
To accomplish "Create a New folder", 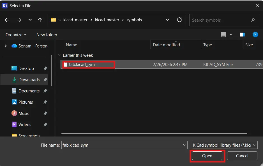I will [47, 35].
